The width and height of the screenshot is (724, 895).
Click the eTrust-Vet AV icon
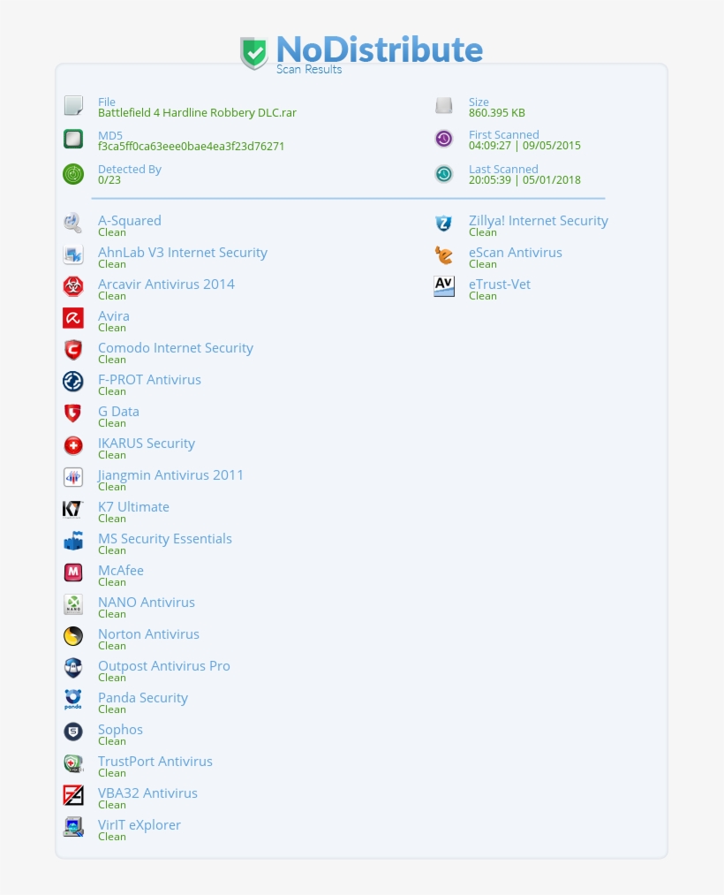coord(443,285)
